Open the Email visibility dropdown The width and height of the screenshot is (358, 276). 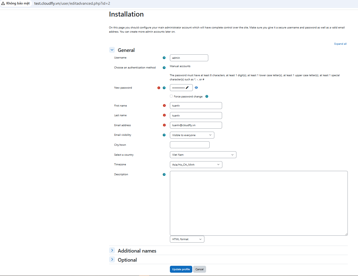click(x=192, y=135)
